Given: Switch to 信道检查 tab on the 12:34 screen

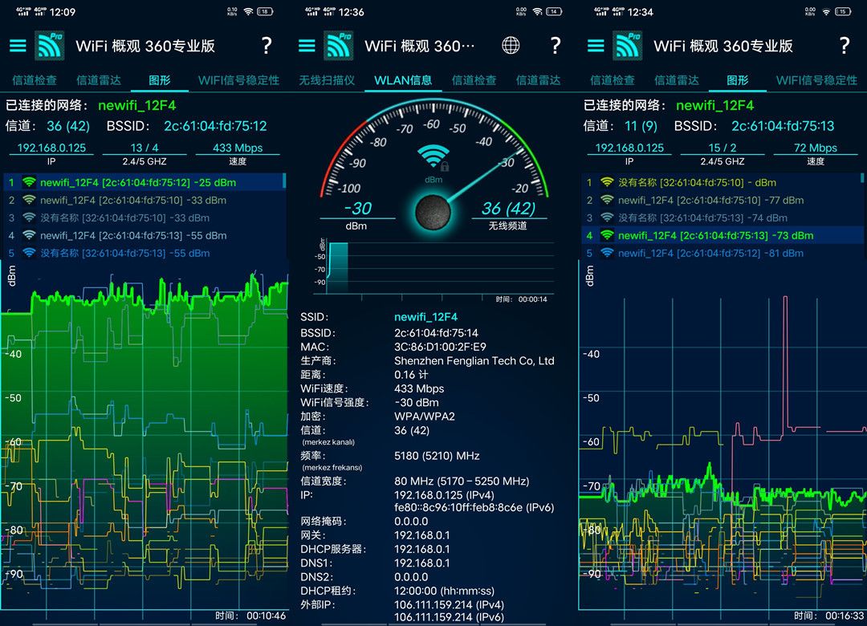Looking at the screenshot, I should (x=612, y=80).
